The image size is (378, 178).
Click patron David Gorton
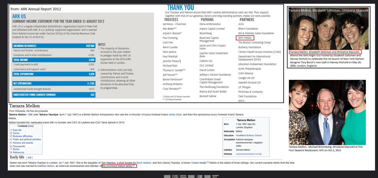(x=207, y=70)
